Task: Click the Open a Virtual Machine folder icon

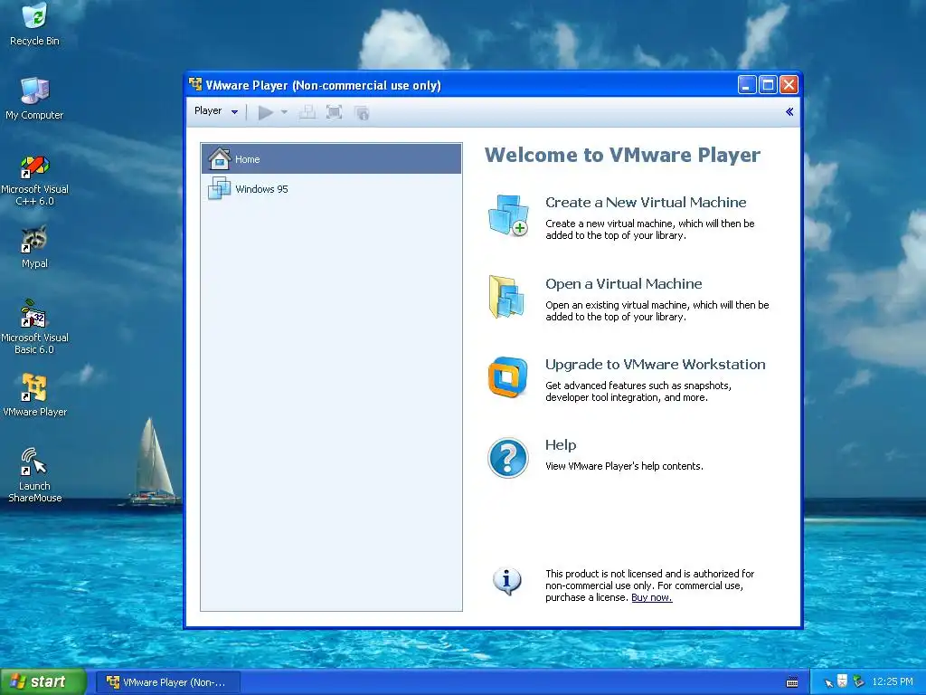Action: coord(506,297)
